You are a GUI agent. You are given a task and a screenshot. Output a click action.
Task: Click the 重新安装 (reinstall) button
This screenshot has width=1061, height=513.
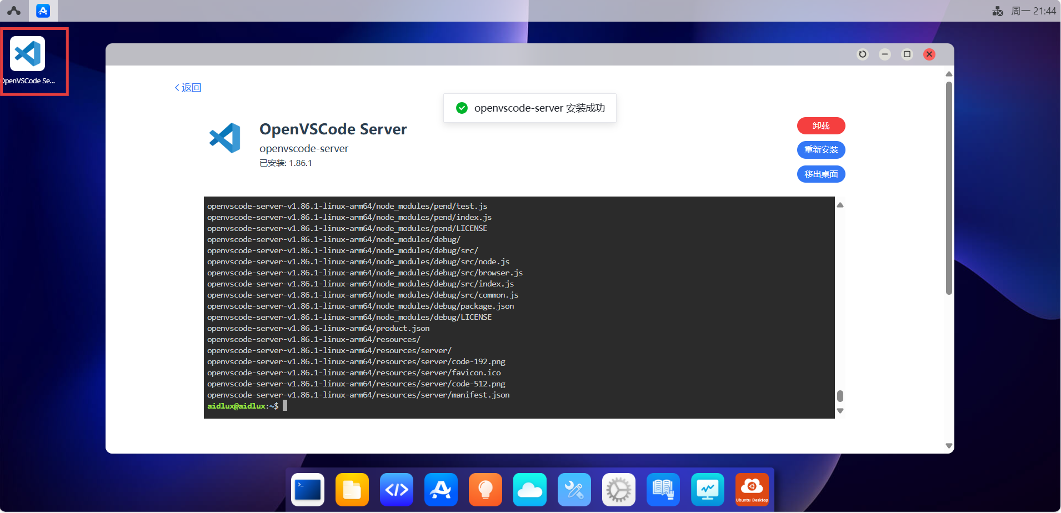coord(821,150)
